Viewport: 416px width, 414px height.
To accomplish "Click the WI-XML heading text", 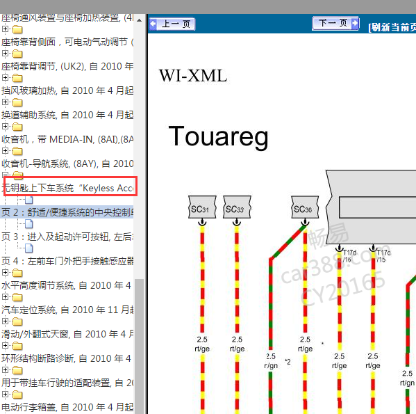I will (193, 76).
